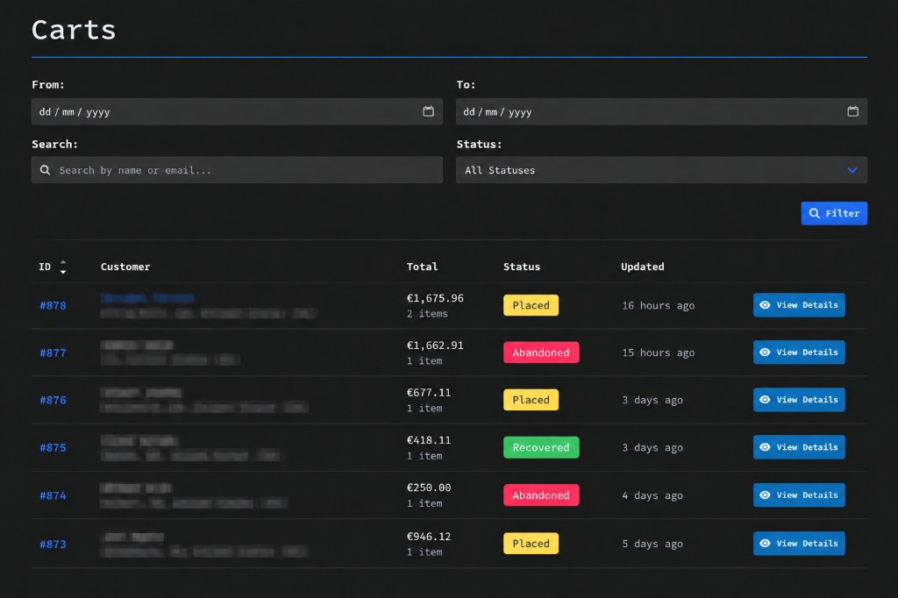Select the total €418.11
The width and height of the screenshot is (898, 598).
428,440
